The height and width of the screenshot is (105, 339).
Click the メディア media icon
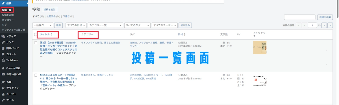(3, 36)
